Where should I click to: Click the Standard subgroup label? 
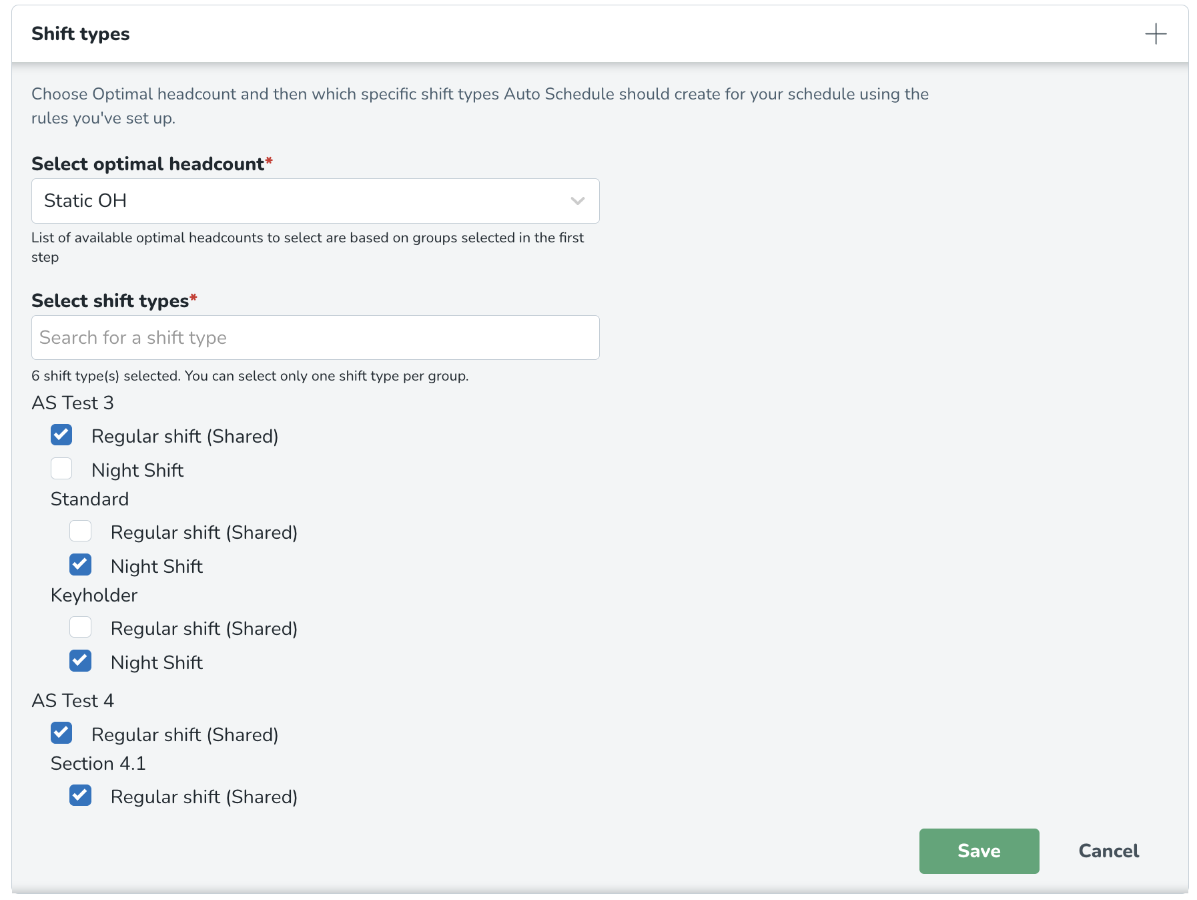point(90,499)
